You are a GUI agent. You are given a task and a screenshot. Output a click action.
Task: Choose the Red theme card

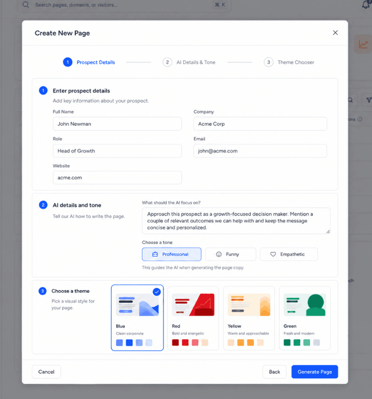pyautogui.click(x=193, y=318)
